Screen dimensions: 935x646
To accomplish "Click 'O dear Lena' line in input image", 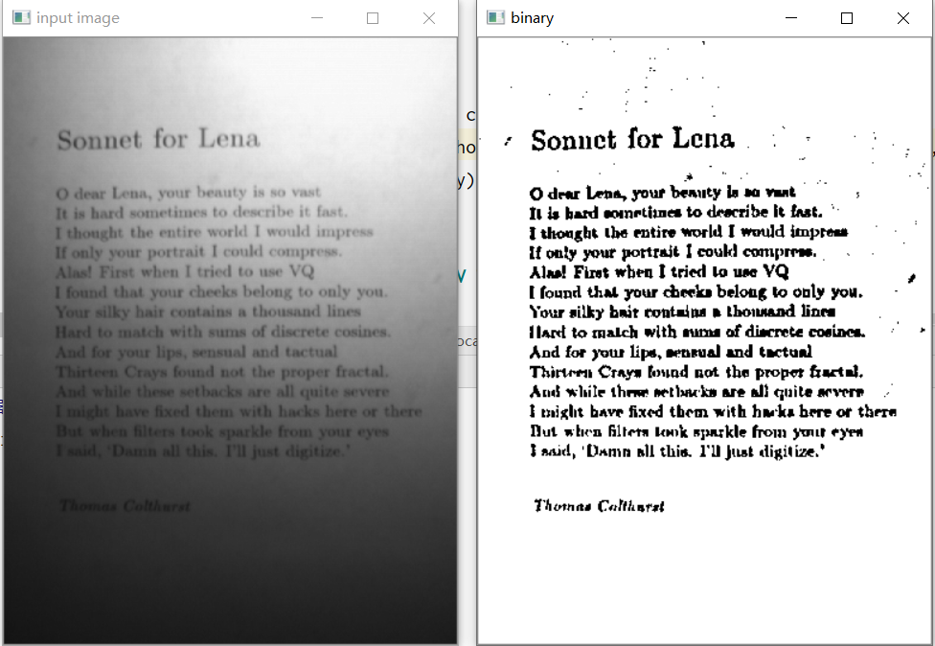I will tap(189, 193).
